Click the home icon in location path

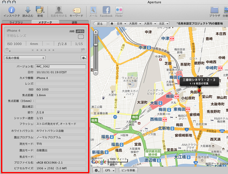112,24
